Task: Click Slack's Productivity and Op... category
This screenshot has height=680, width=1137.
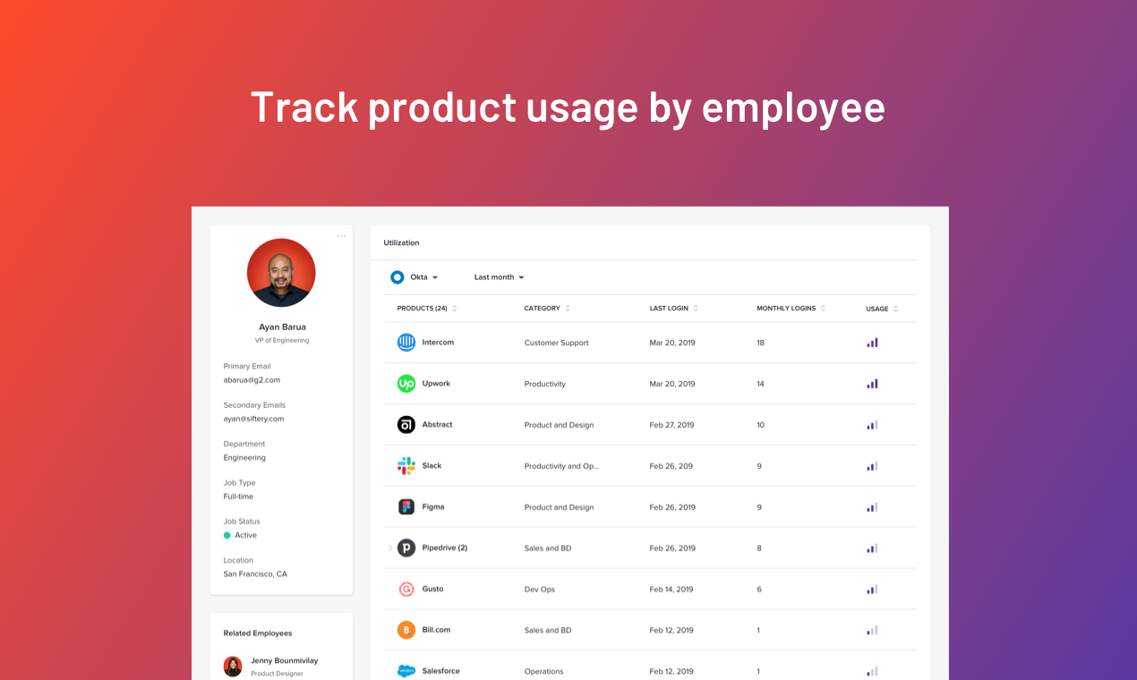Action: [x=561, y=466]
